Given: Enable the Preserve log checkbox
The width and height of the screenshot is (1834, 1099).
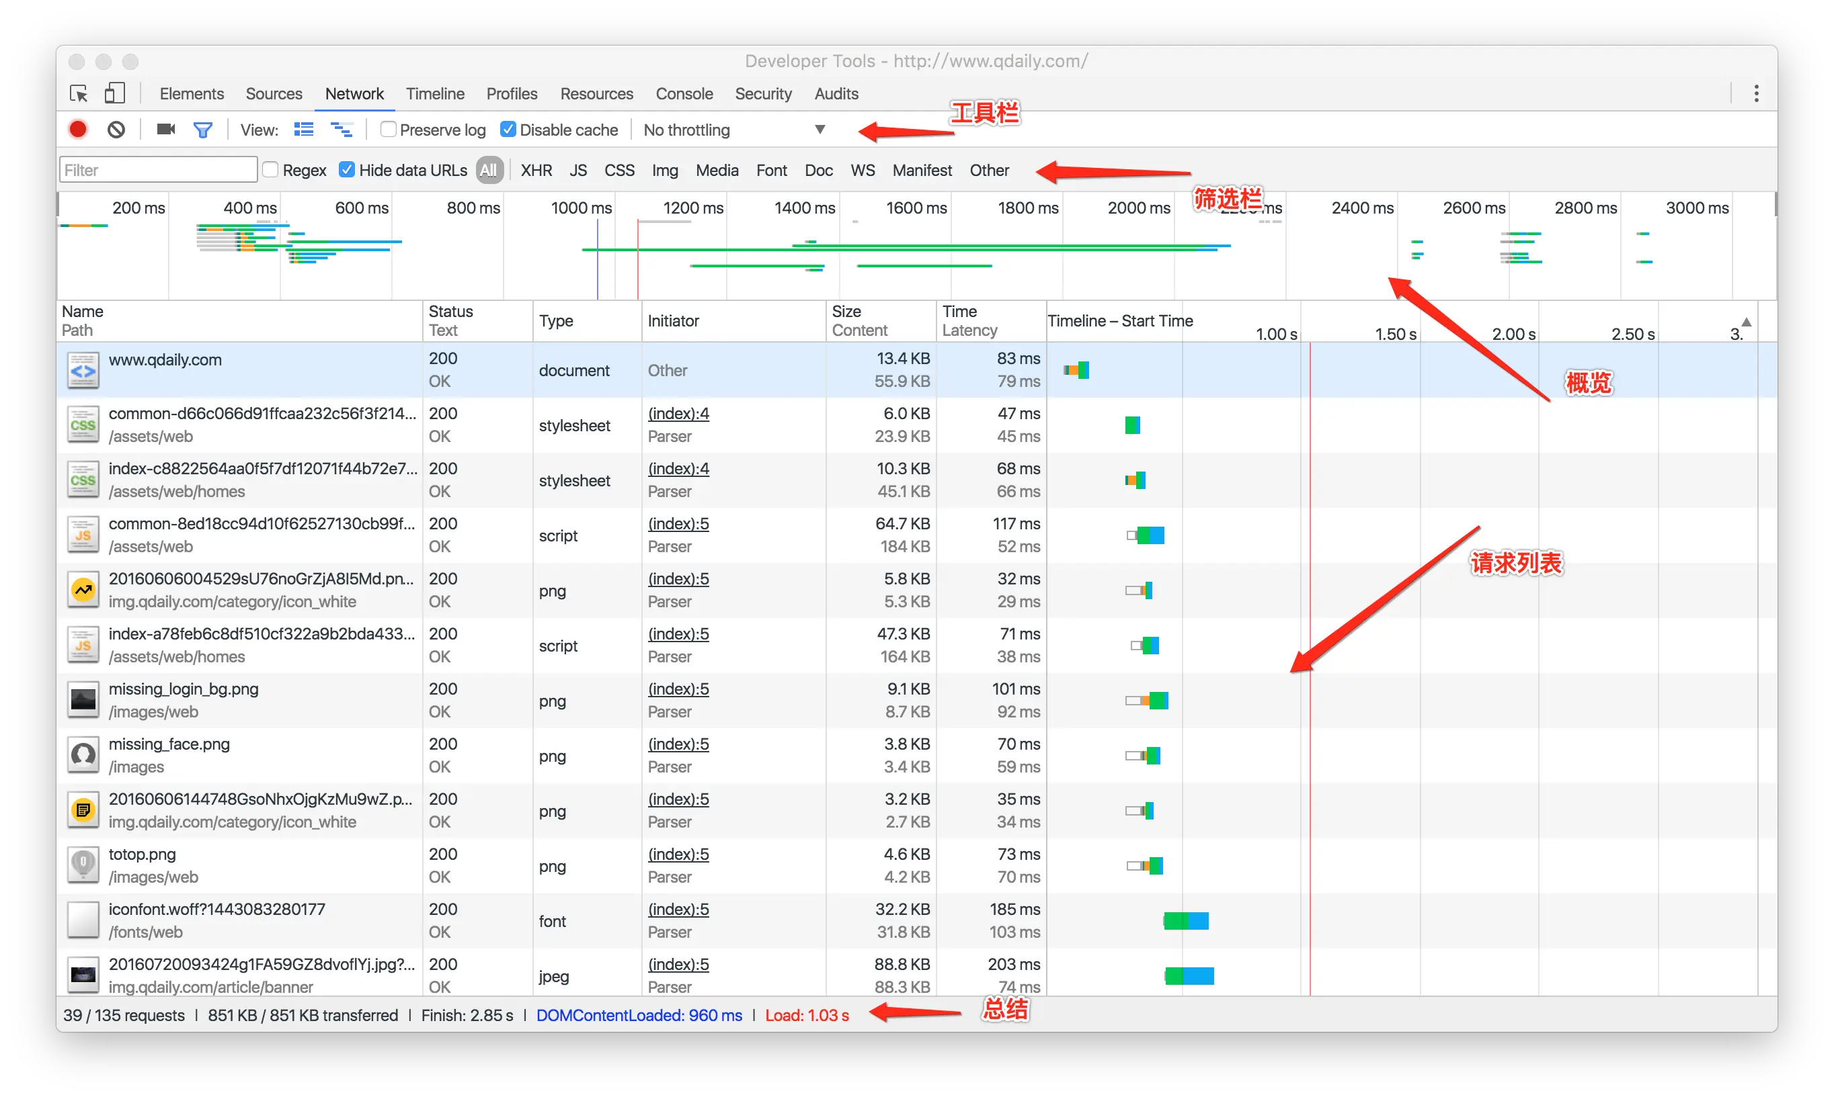Looking at the screenshot, I should point(389,130).
